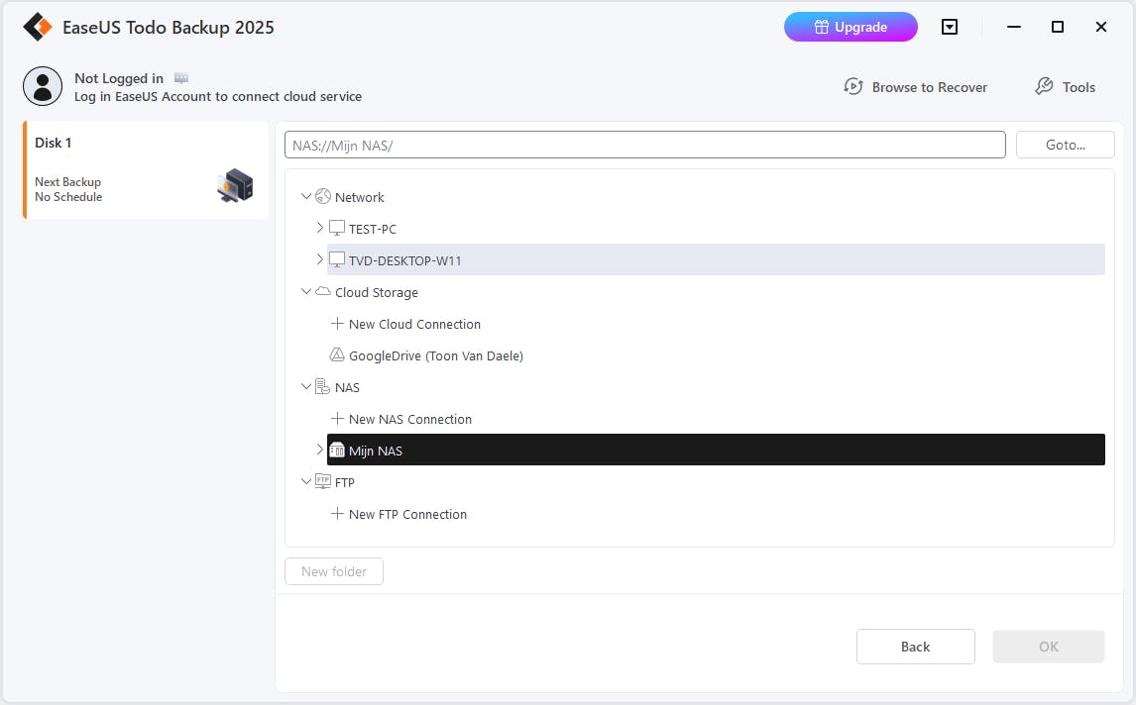
Task: Select Network in the tree
Action: pos(360,198)
